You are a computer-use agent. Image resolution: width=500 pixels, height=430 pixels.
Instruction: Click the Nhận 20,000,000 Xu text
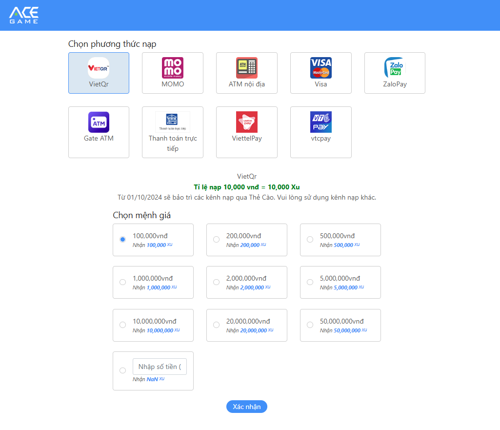[250, 330]
